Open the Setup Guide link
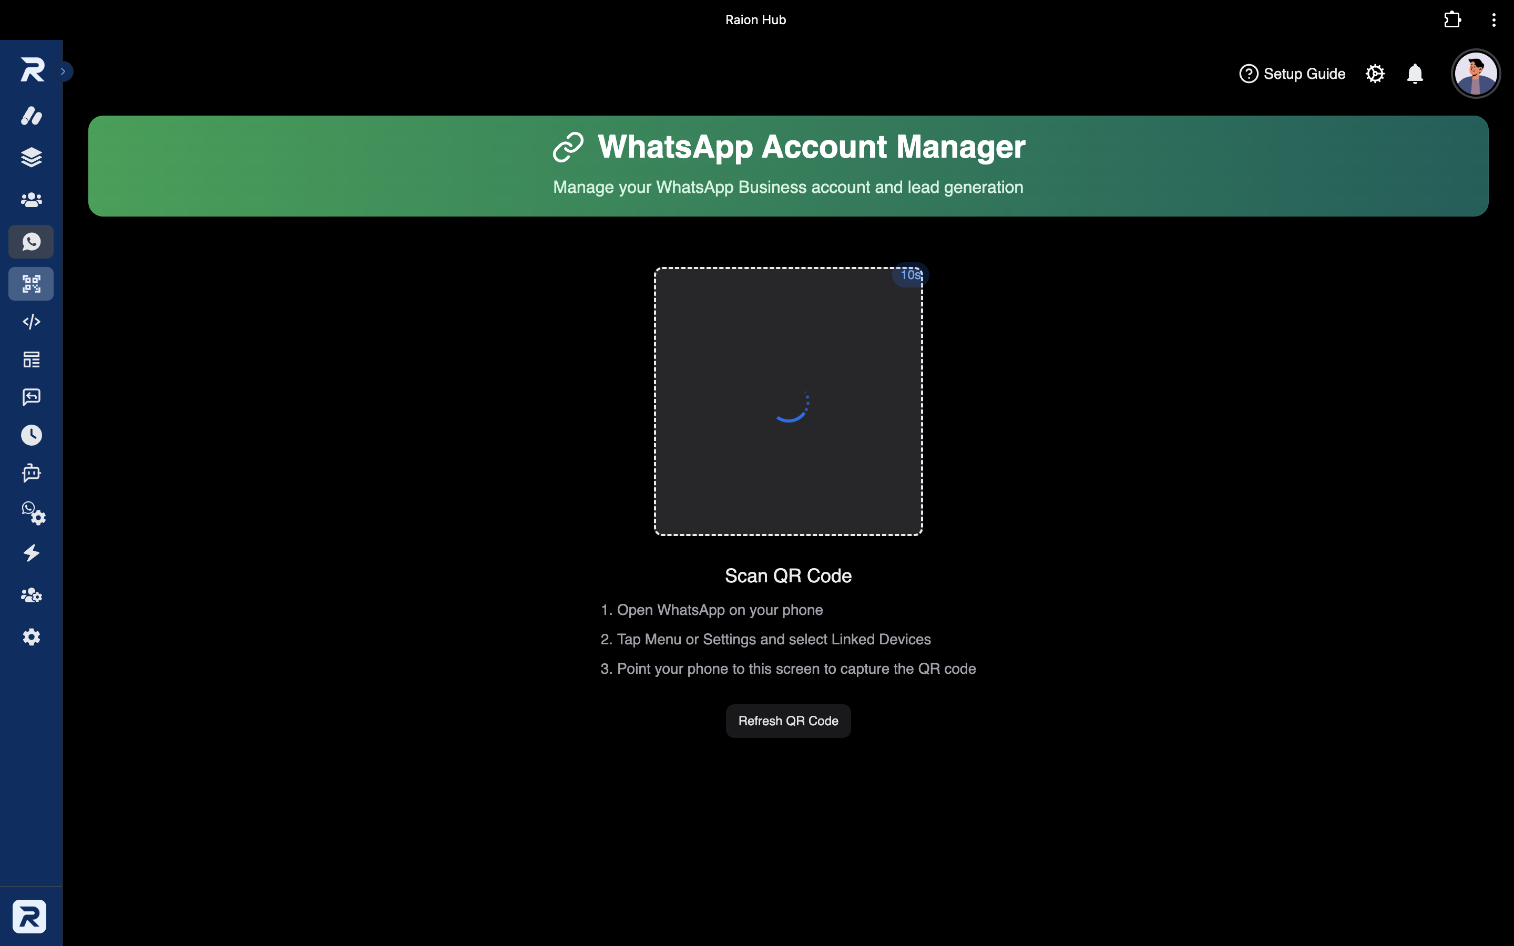Screen dimensions: 1514x946 tap(1292, 74)
